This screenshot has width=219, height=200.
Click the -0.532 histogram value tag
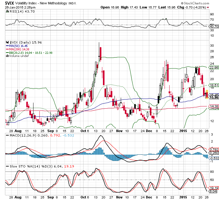(x=214, y=158)
